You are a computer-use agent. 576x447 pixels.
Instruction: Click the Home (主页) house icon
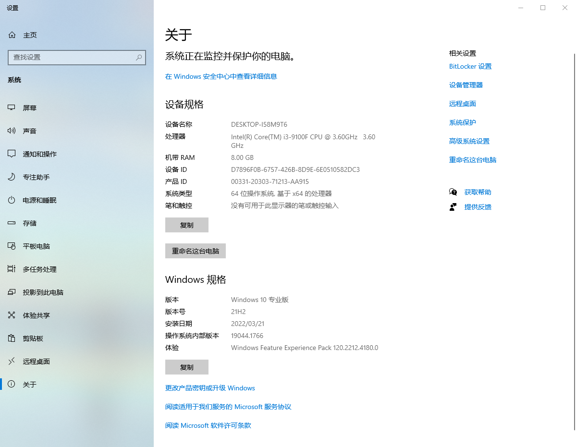pos(12,35)
